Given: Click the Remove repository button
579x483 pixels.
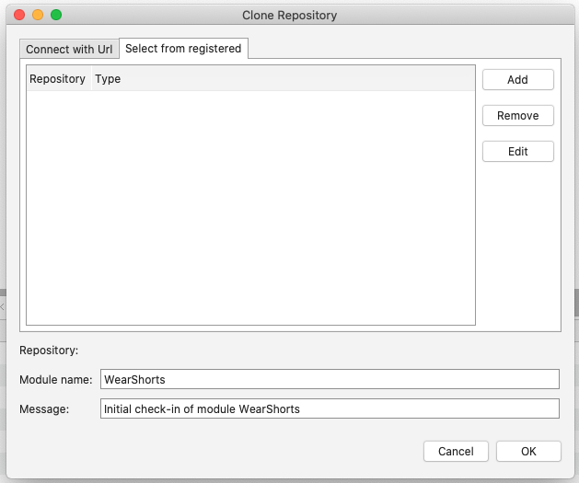Looking at the screenshot, I should click(517, 116).
